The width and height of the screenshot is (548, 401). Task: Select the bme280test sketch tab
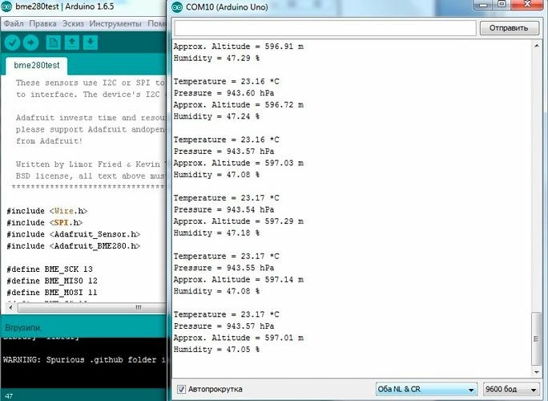point(38,66)
